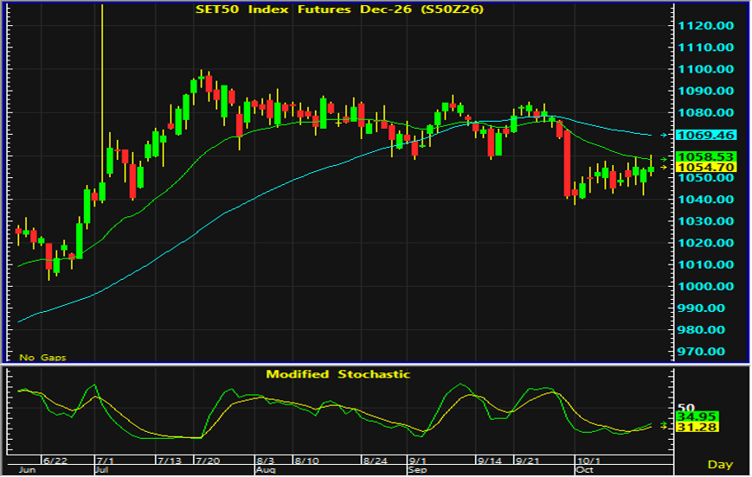Click the yellow 1054.70 last price label

pos(705,167)
